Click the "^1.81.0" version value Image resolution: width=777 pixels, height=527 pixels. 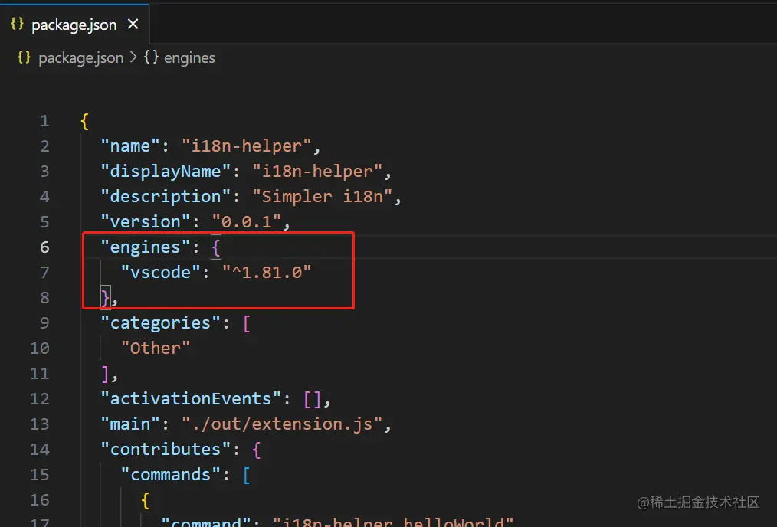[267, 273]
